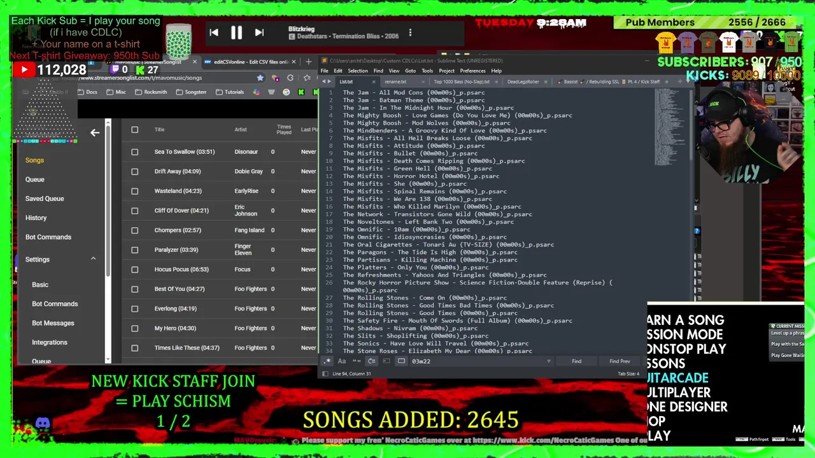This screenshot has height=458, width=815.
Task: Check the Drift Away song checkbox
Action: point(134,171)
